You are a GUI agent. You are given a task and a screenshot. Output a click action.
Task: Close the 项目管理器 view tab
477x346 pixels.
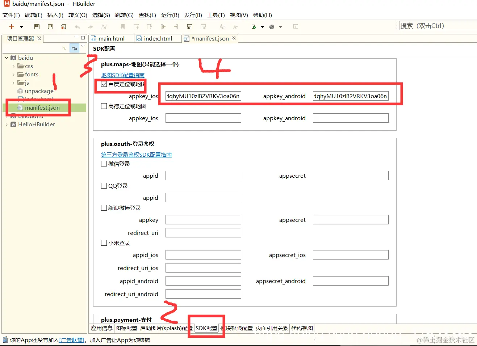[x=39, y=38]
